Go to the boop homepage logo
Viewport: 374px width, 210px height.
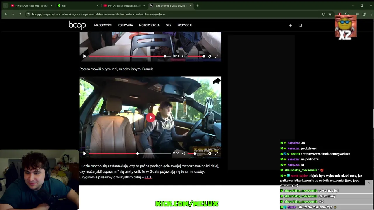[x=77, y=25]
